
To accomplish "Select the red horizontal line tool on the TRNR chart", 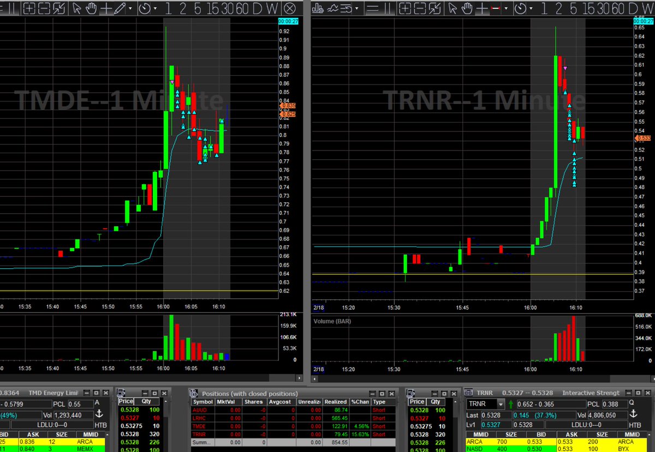I will point(496,9).
